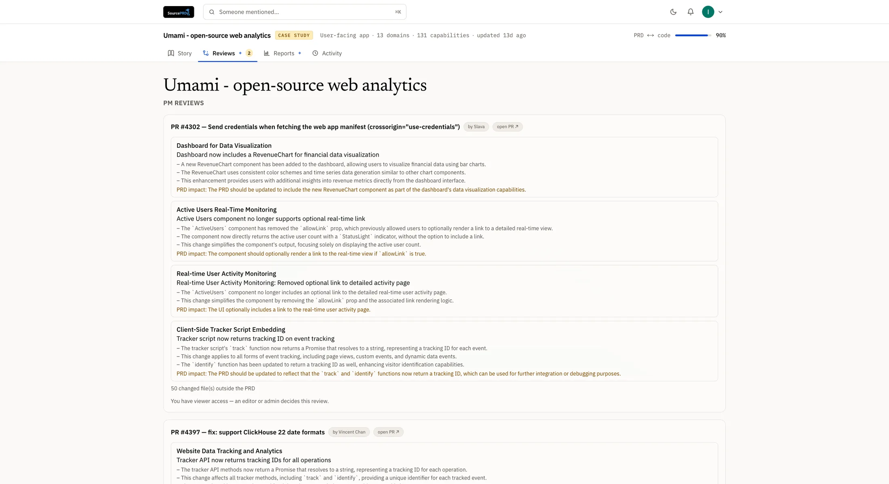Open the notifications bell
Viewport: 889px width, 484px height.
691,12
